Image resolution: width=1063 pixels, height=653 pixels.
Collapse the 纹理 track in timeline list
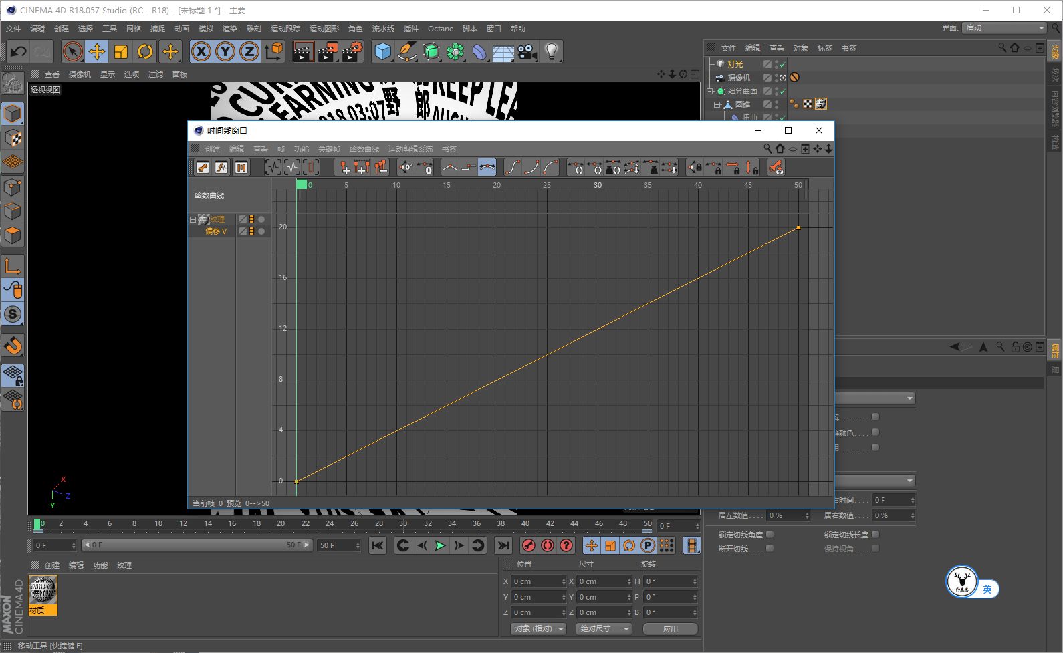point(193,219)
